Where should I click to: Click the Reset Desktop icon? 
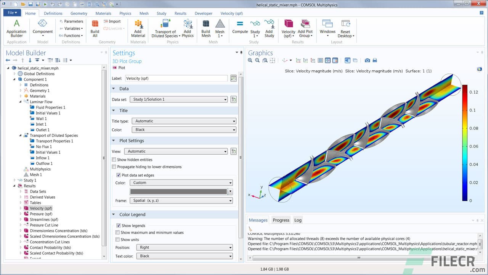tap(345, 27)
